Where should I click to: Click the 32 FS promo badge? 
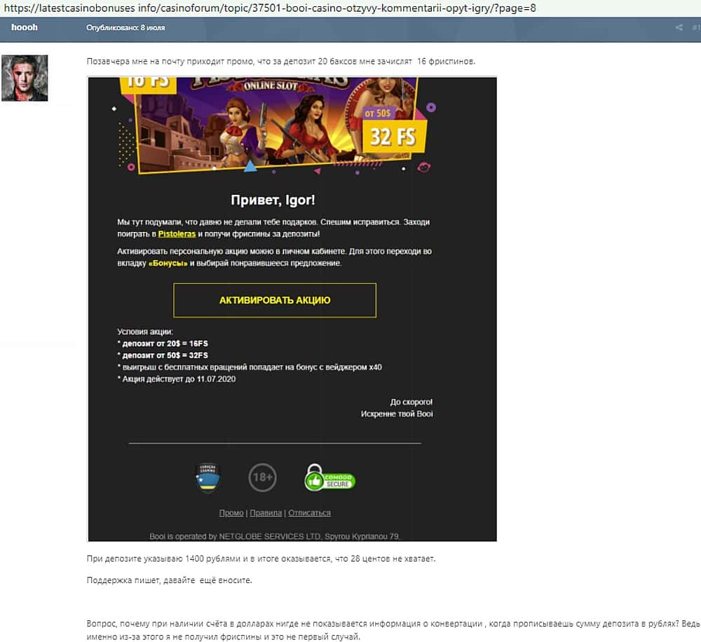(x=393, y=137)
